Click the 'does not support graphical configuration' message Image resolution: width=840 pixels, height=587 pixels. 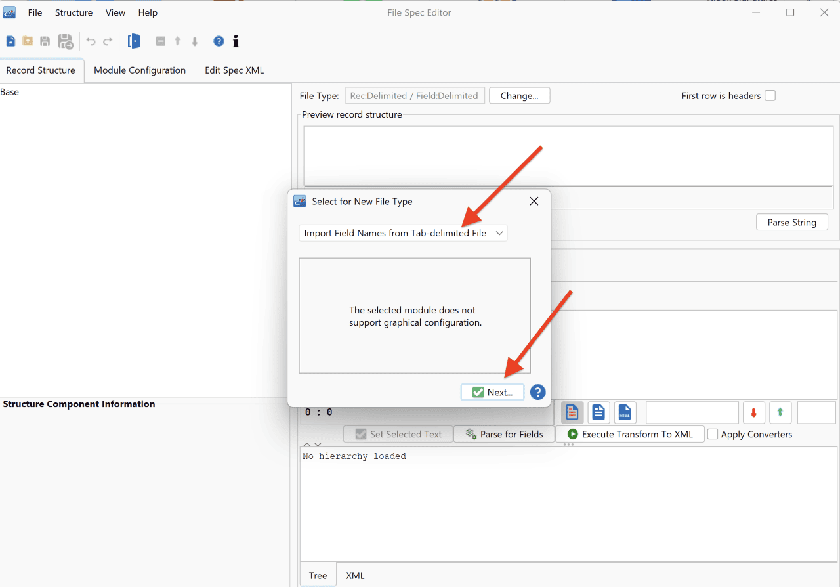pyautogui.click(x=415, y=316)
